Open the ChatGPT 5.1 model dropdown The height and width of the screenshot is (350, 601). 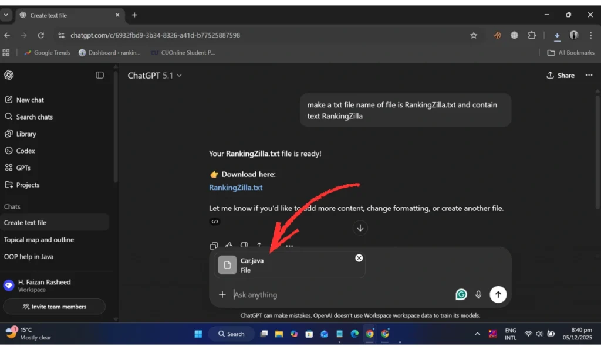[155, 75]
